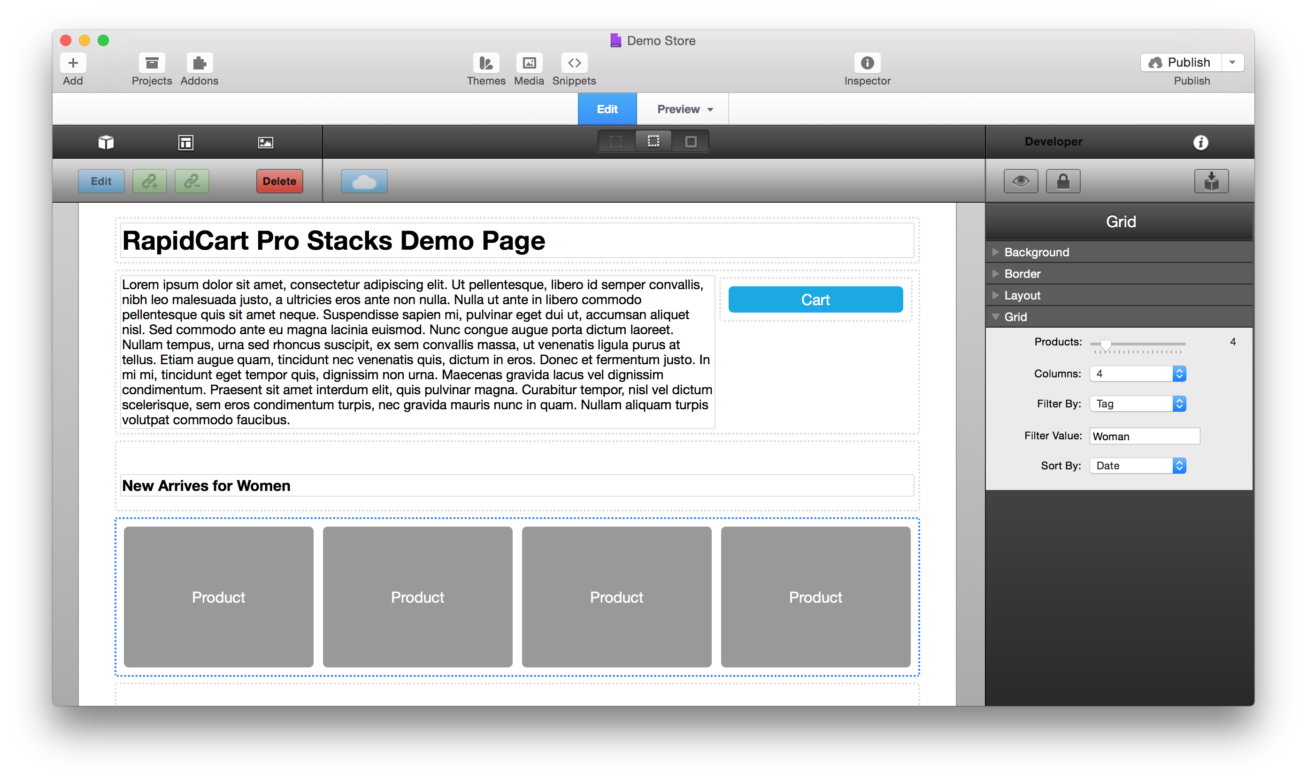Click the blue Cart button
The image size is (1307, 781).
coord(815,299)
